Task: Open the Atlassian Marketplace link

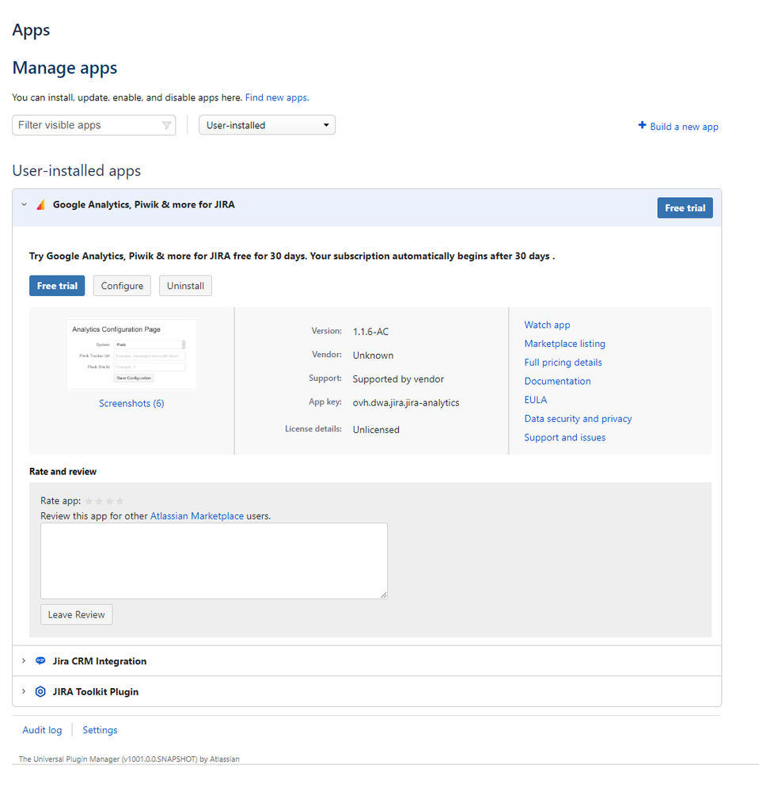Action: [197, 516]
